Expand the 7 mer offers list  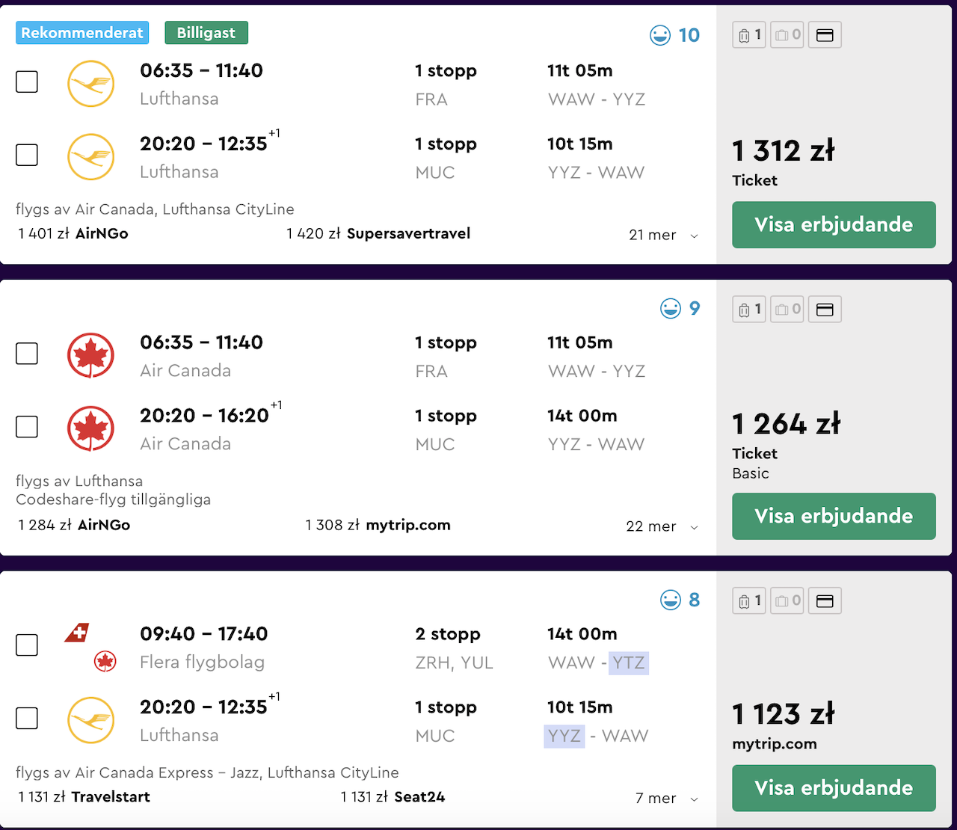click(x=667, y=799)
